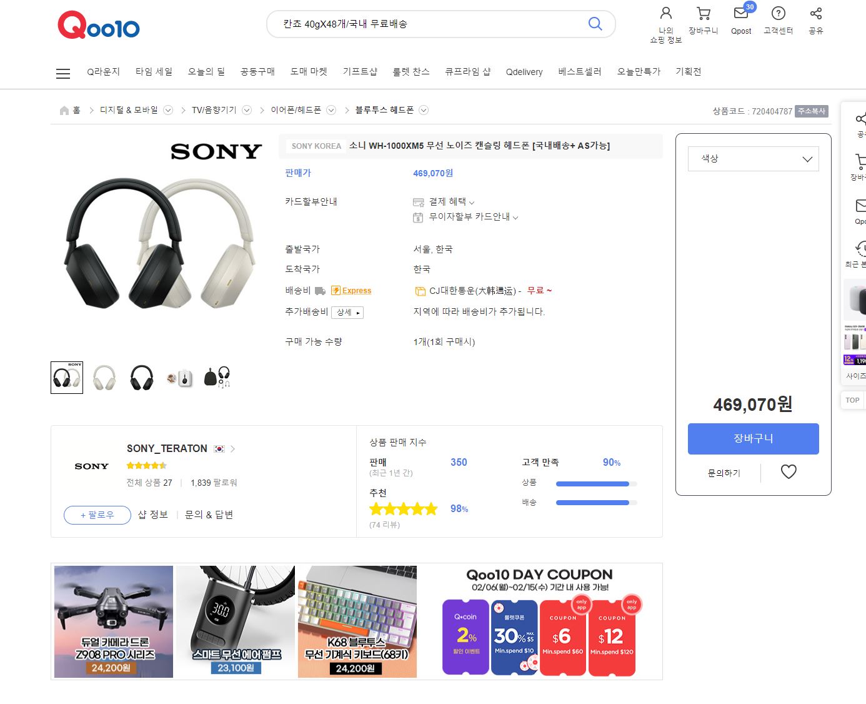
Task: Open 도매 마켓 menu item
Action: (x=309, y=72)
